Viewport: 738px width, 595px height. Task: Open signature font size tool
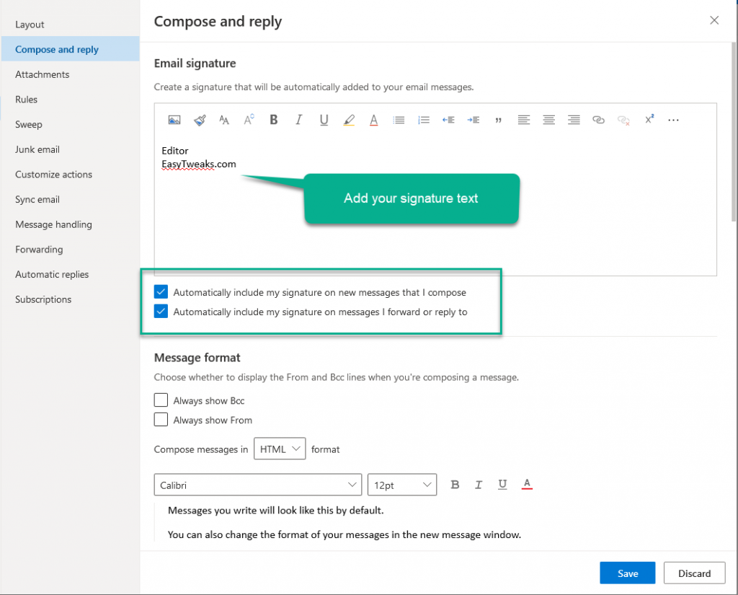click(x=224, y=120)
